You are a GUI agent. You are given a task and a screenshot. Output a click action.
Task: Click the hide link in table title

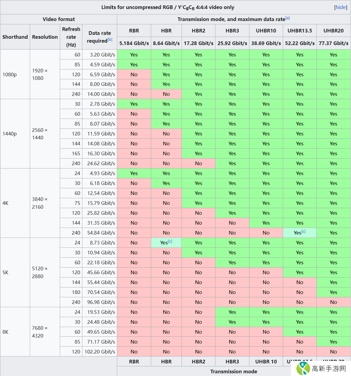click(340, 7)
